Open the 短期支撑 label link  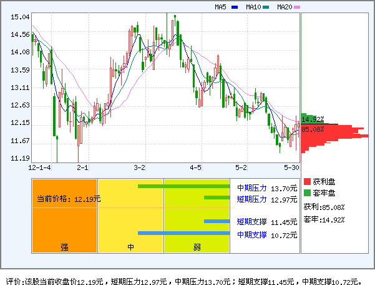coord(251,222)
